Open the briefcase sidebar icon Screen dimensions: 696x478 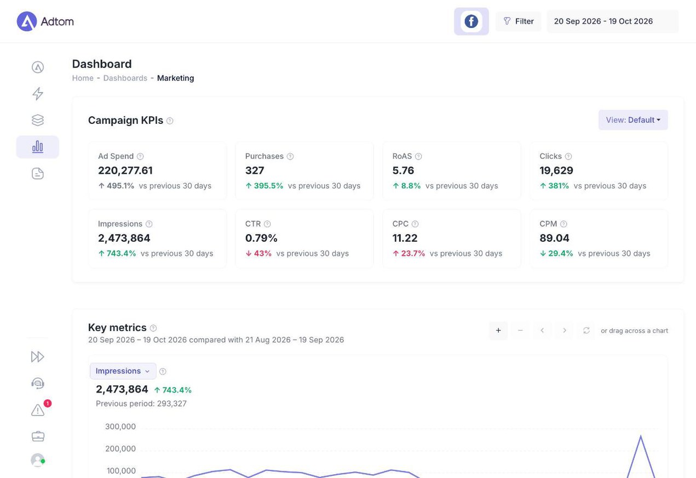tap(38, 436)
